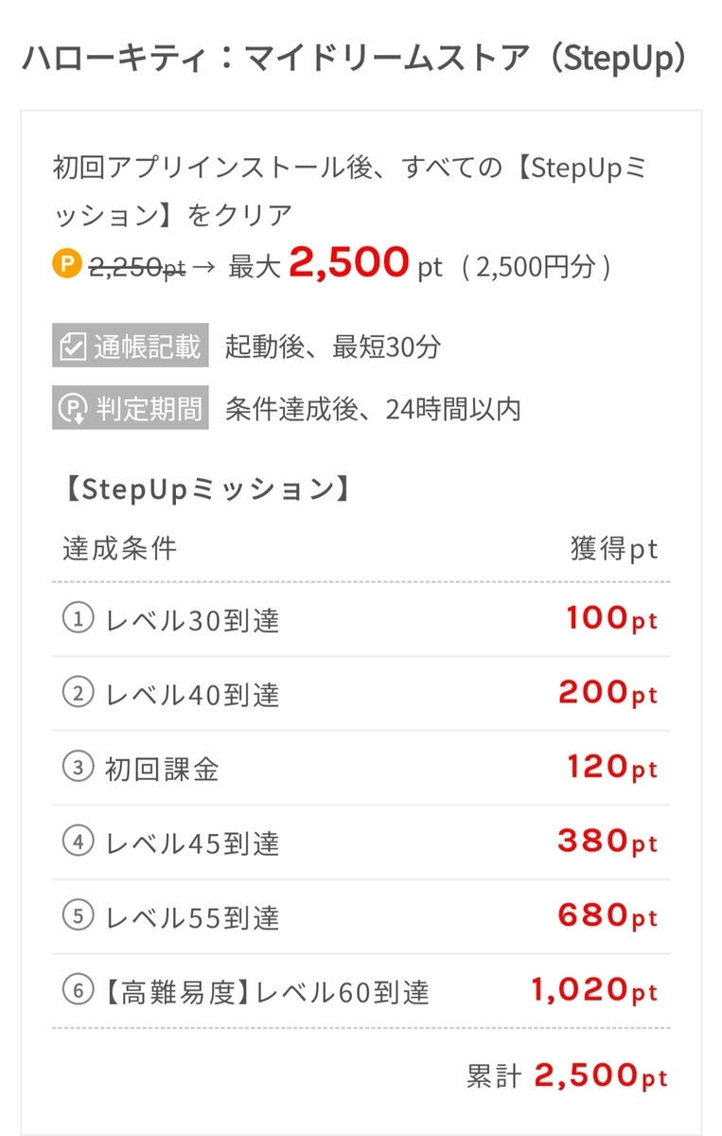Select the 【高難易度】レベル60到達 mission row
Image resolution: width=722 pixels, height=1136 pixels.
(361, 990)
